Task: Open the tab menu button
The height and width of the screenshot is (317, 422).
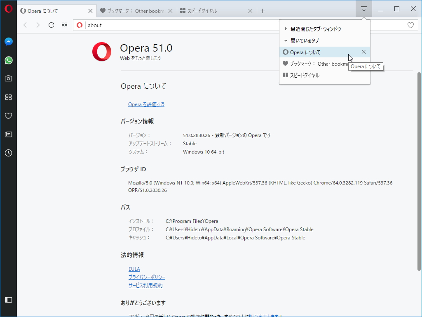Action: pyautogui.click(x=363, y=9)
